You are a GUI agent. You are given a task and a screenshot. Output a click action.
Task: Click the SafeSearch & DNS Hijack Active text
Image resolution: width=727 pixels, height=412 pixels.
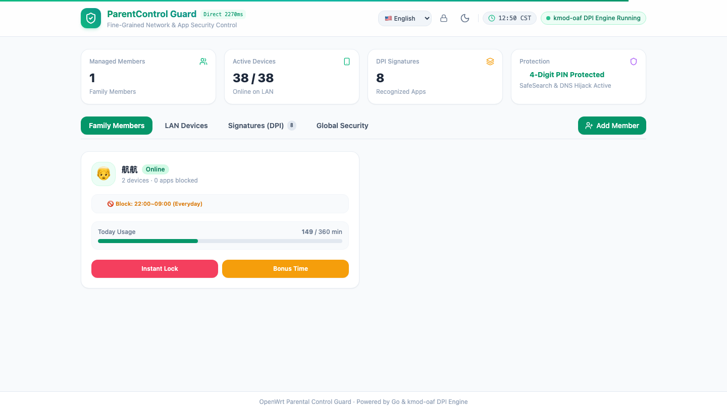pyautogui.click(x=565, y=86)
